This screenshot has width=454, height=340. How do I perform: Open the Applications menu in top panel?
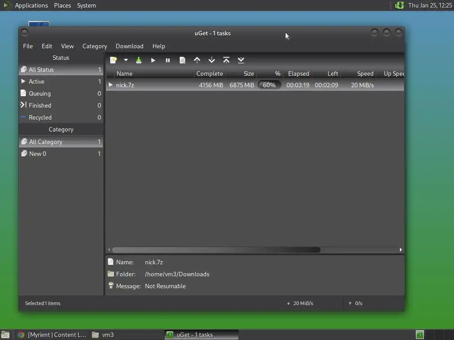point(31,5)
